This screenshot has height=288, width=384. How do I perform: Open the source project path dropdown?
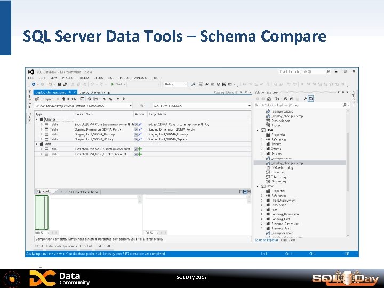tap(131, 106)
